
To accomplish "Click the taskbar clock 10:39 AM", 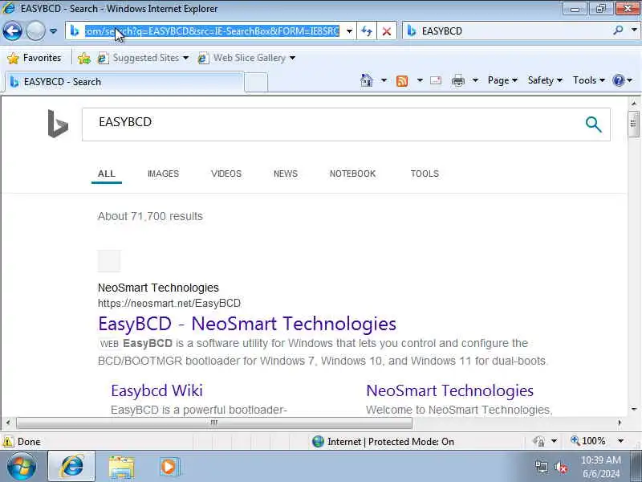I will [x=601, y=460].
